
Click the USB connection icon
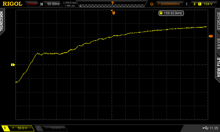205,128
